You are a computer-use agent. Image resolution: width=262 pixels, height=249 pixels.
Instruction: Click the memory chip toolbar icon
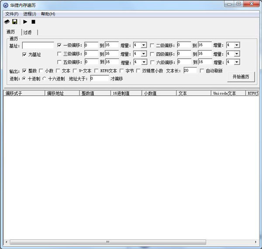coord(7,22)
